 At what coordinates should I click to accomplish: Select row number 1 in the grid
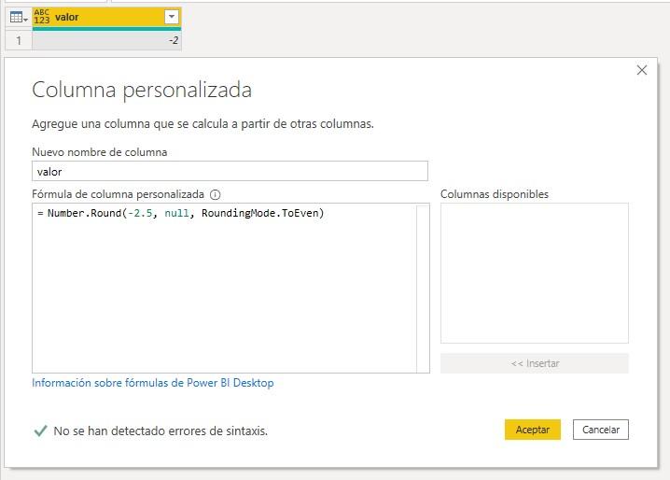[x=18, y=40]
